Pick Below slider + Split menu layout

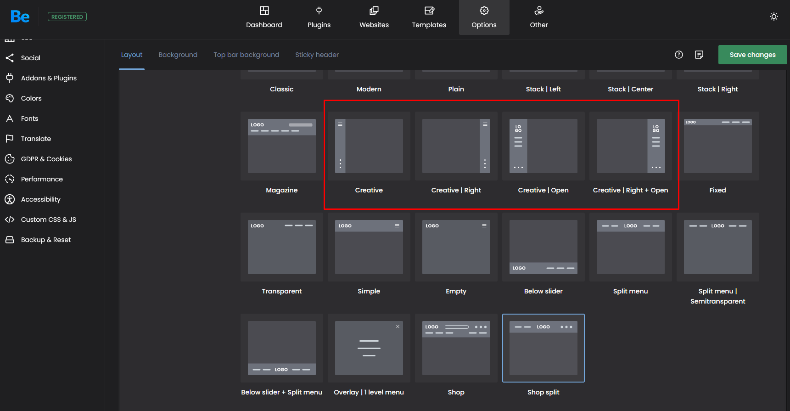click(x=282, y=348)
